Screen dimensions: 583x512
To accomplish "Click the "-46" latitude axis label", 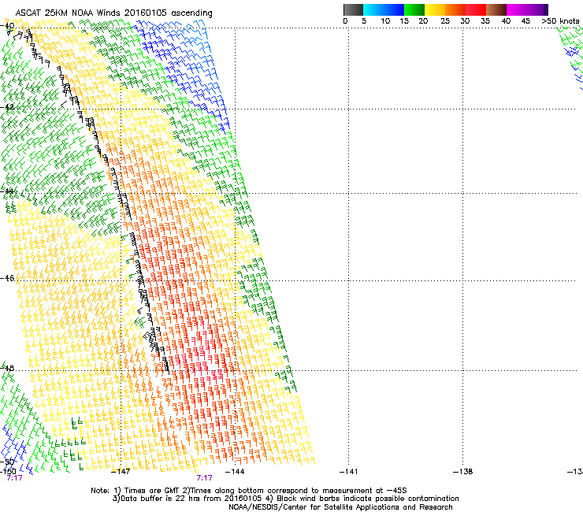I will 7,278.
